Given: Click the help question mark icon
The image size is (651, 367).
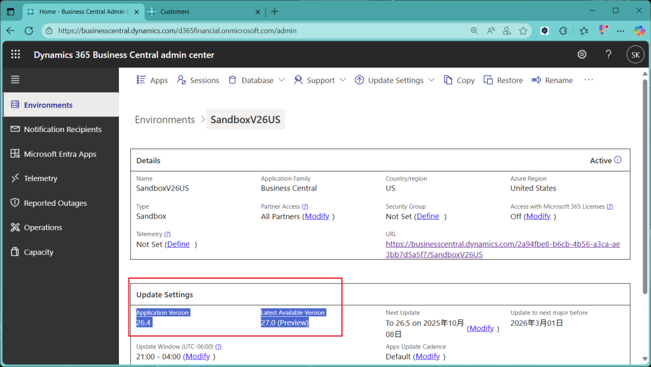Looking at the screenshot, I should (608, 55).
